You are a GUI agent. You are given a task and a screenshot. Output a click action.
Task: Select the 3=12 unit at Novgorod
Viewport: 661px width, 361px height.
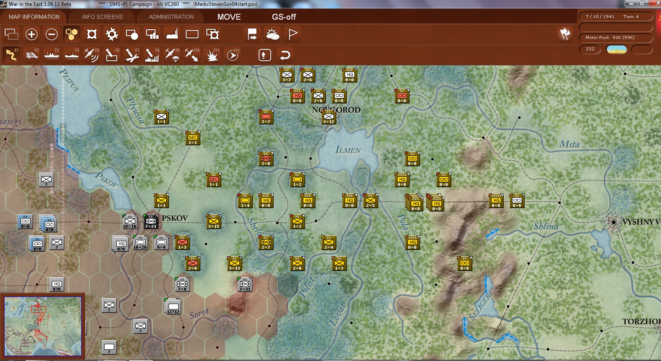coord(328,117)
